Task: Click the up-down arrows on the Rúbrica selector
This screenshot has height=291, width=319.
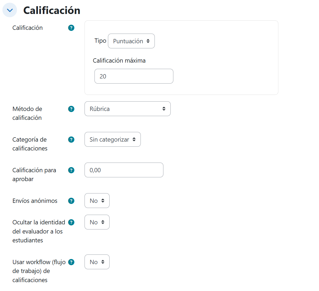Action: [x=164, y=109]
